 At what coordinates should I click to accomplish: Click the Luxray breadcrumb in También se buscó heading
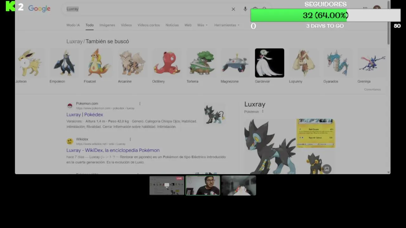[x=74, y=41]
